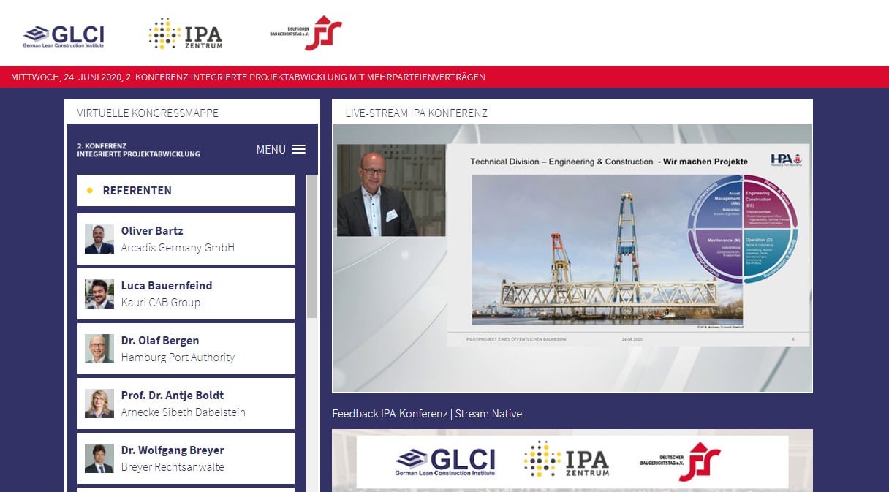Click the Arcadis Germany GmbH company text
Image resolution: width=889 pixels, height=492 pixels.
tap(178, 248)
